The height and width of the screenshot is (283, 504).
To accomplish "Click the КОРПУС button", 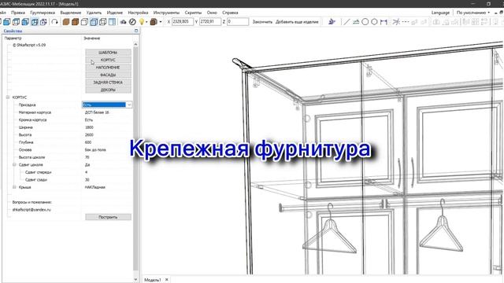I will pyautogui.click(x=108, y=60).
